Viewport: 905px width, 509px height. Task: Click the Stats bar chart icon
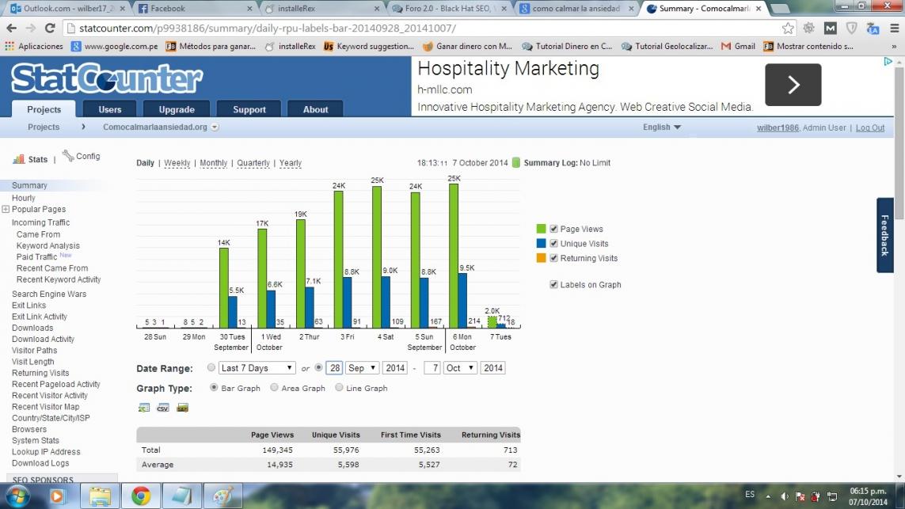click(18, 159)
